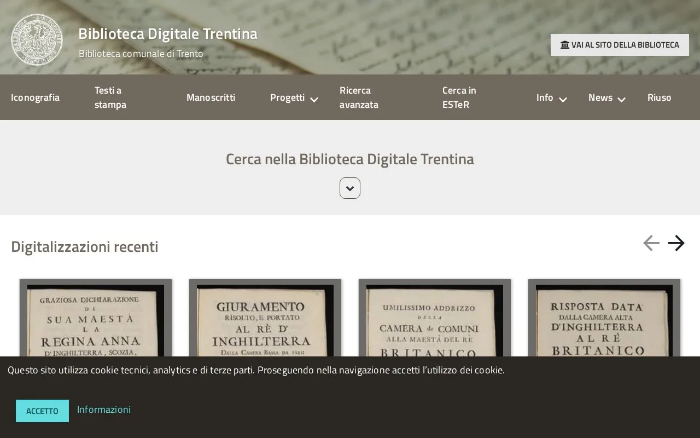Click the Digitalizzazioni recenti heading
Image resolution: width=700 pixels, height=438 pixels.
pyautogui.click(x=85, y=247)
